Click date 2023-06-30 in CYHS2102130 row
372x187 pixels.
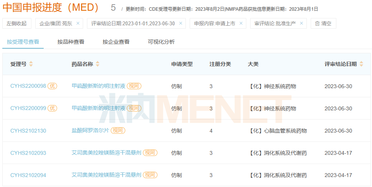point(338,131)
